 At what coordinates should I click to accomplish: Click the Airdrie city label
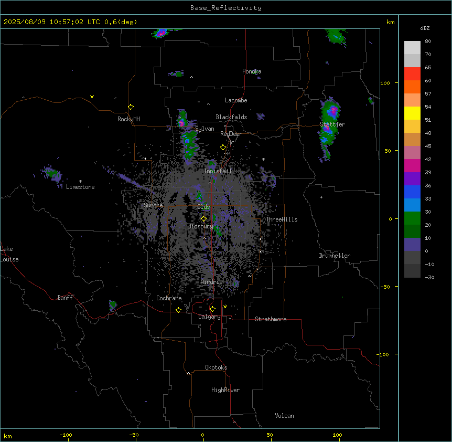coord(212,282)
